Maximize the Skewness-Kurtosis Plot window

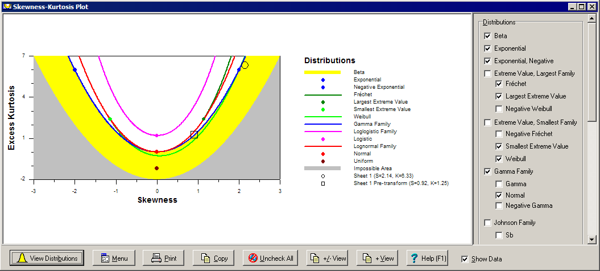582,6
